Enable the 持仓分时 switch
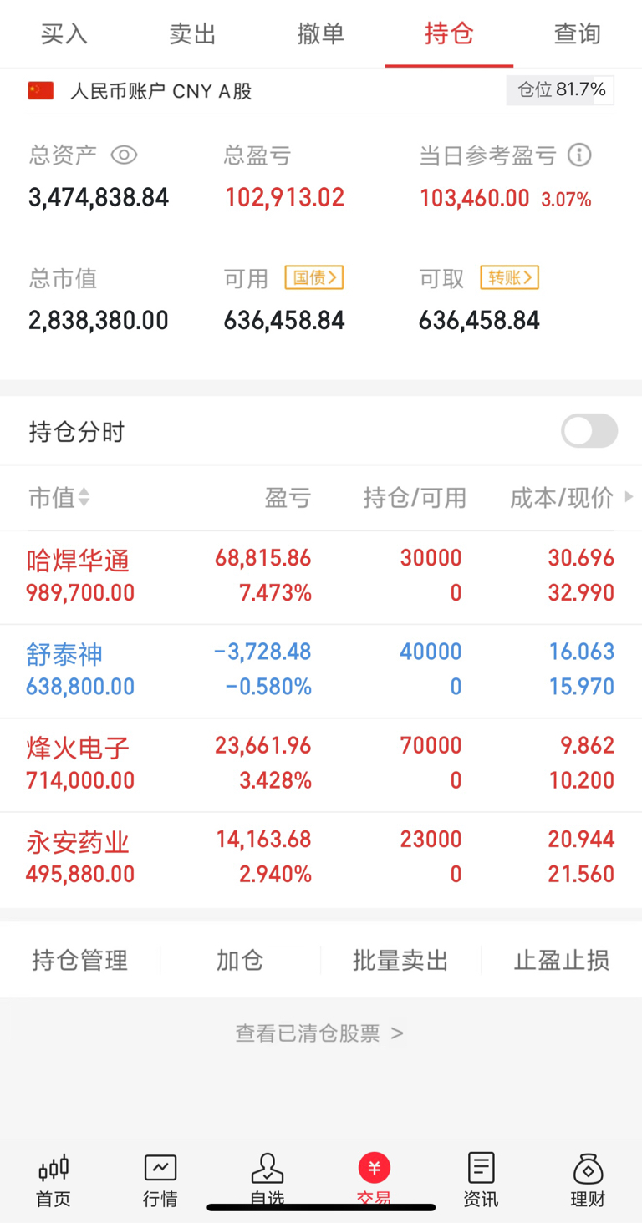The image size is (642, 1223). click(589, 432)
